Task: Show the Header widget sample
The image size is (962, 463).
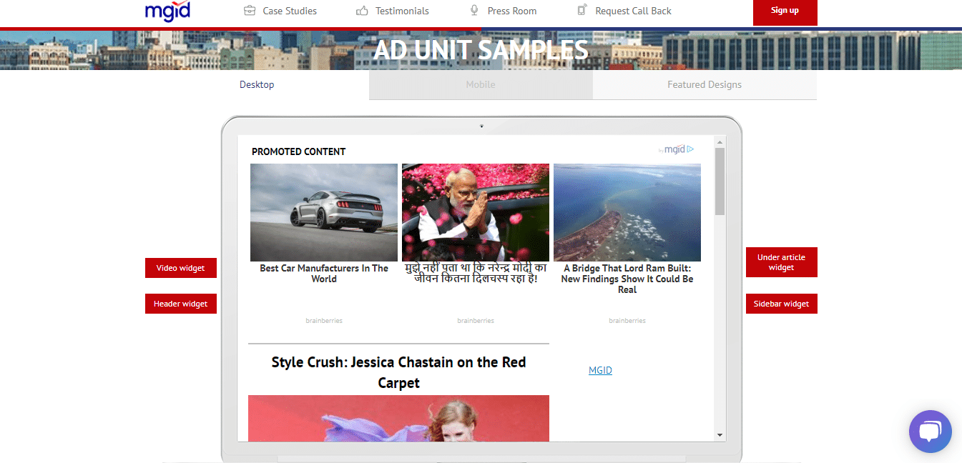Action: coord(181,304)
